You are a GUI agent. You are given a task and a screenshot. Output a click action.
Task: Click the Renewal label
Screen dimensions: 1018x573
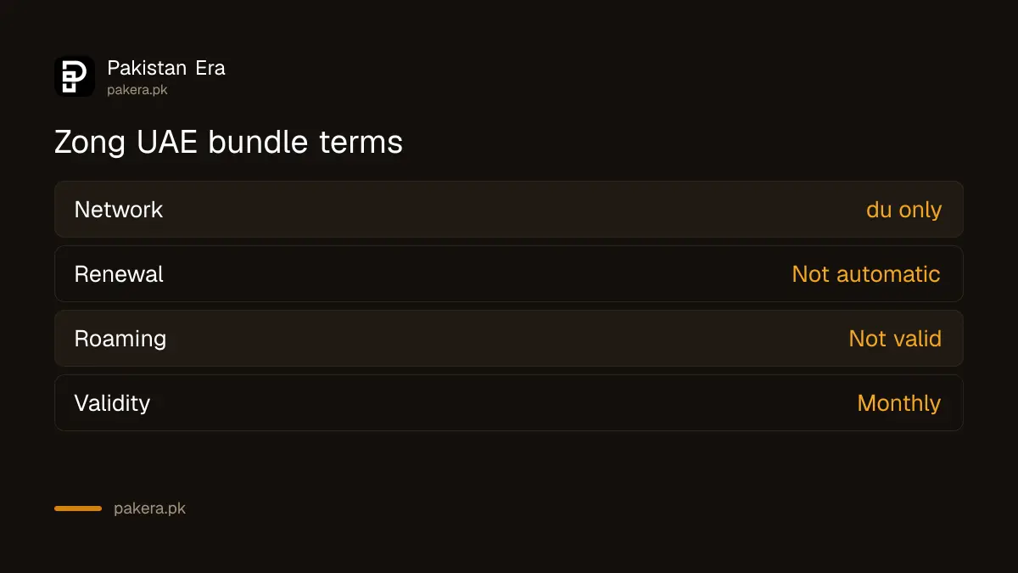point(119,273)
